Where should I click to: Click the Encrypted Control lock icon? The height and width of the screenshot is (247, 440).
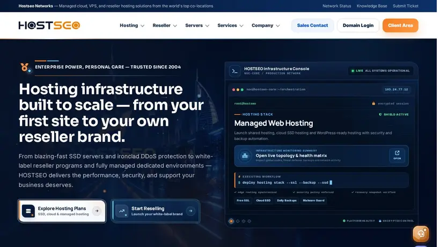[x=380, y=221]
